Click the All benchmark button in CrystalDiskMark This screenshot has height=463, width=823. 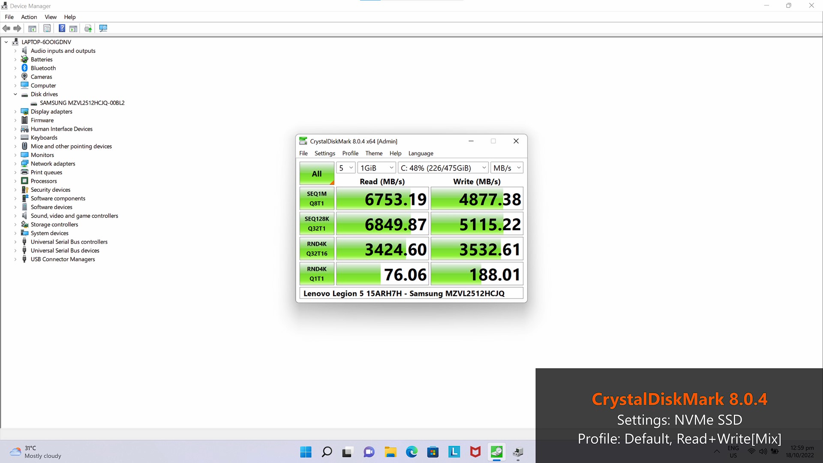(316, 174)
